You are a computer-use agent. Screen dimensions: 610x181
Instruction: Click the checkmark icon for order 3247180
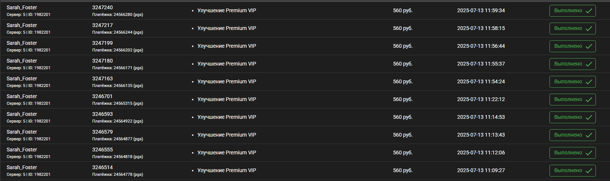point(589,64)
